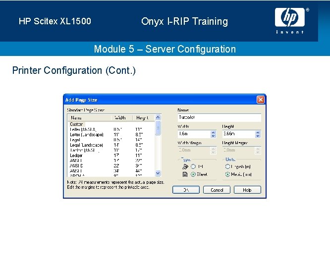Click the Cancel button
Image resolution: width=330 pixels, height=267 pixels.
pos(217,190)
